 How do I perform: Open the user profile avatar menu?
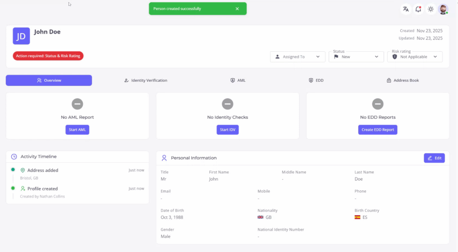(443, 9)
